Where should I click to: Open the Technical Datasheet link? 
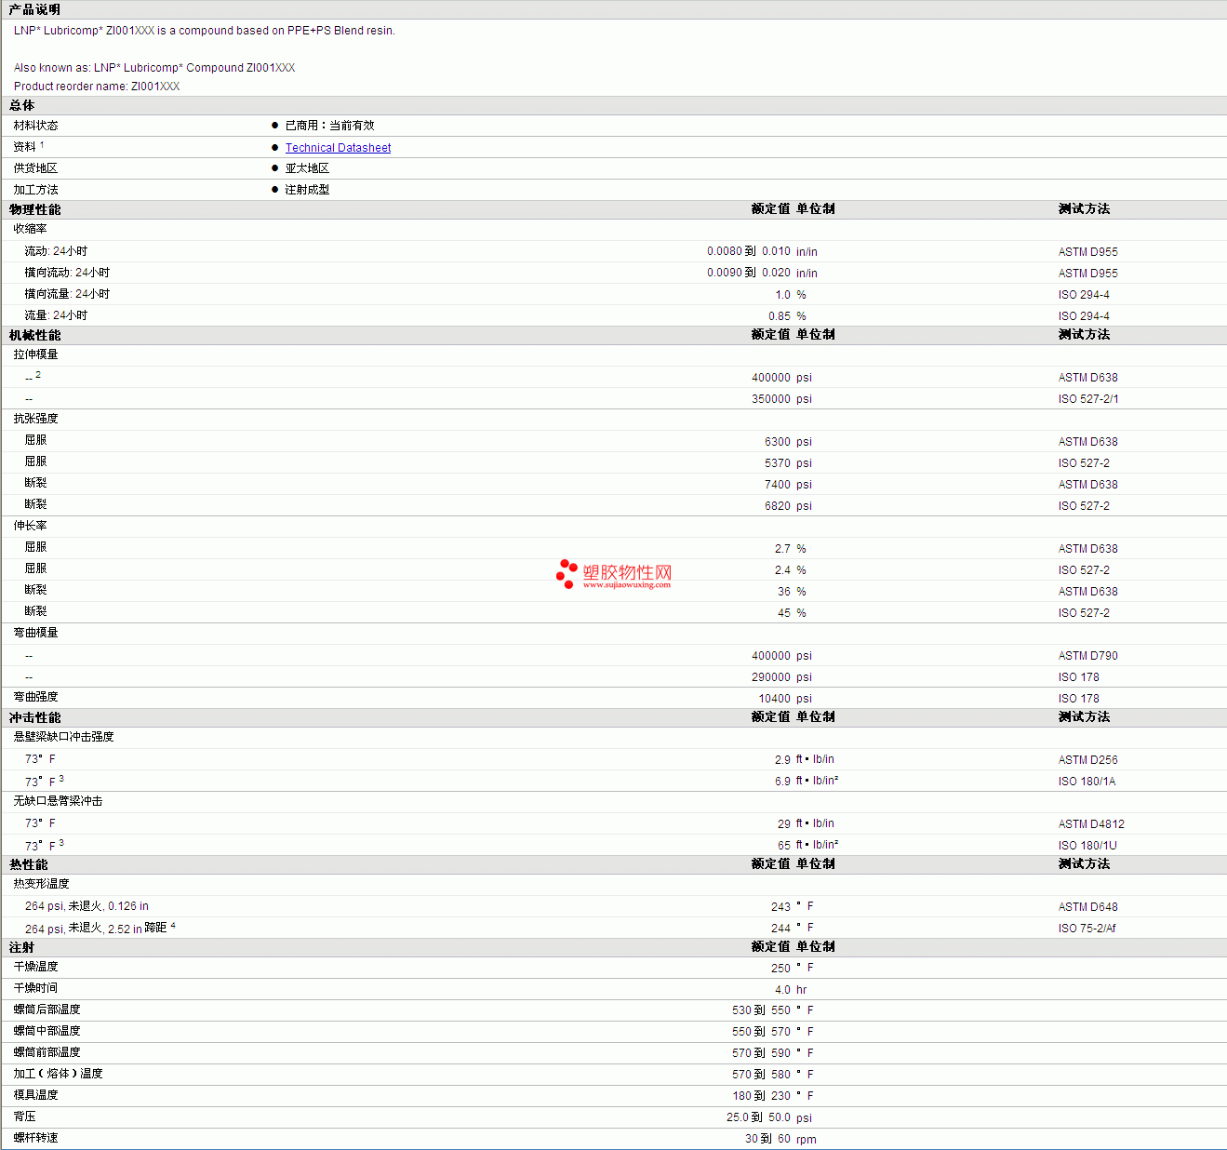(x=338, y=148)
